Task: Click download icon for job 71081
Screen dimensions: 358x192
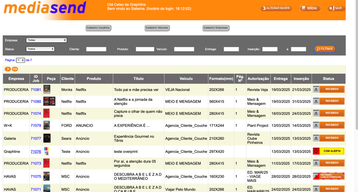Action: 316,89
